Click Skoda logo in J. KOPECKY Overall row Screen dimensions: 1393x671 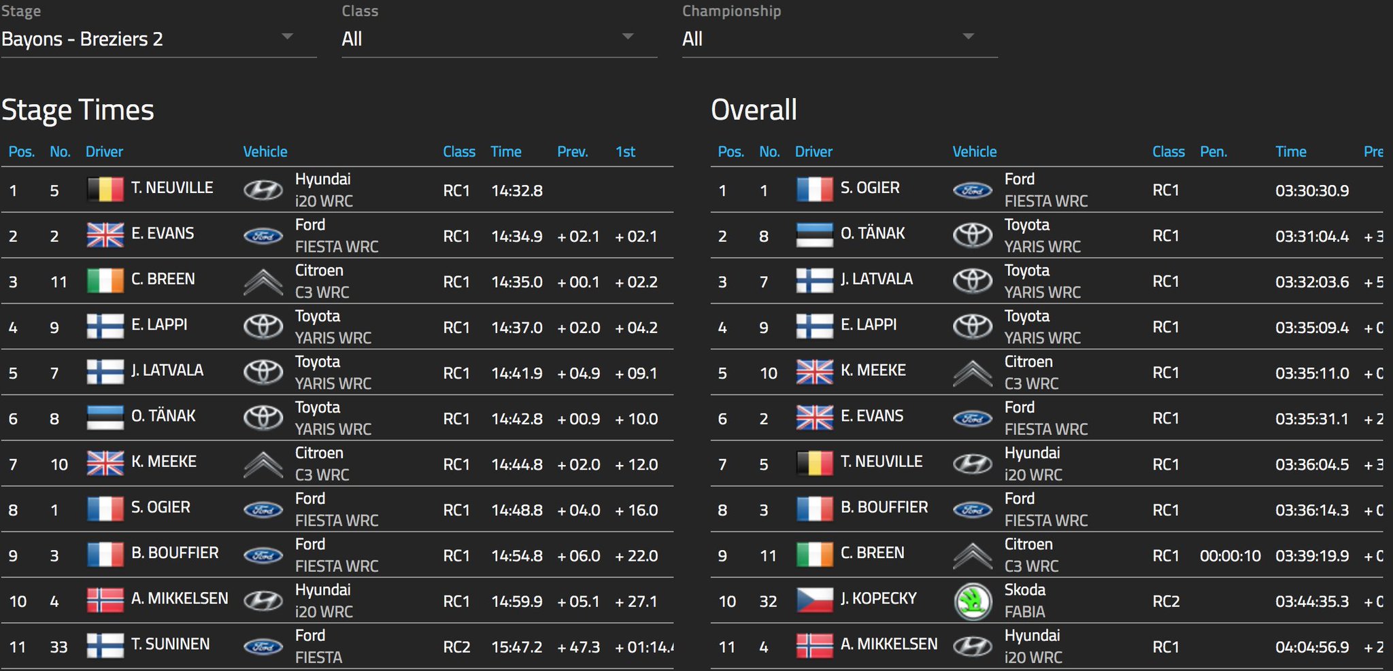(973, 602)
